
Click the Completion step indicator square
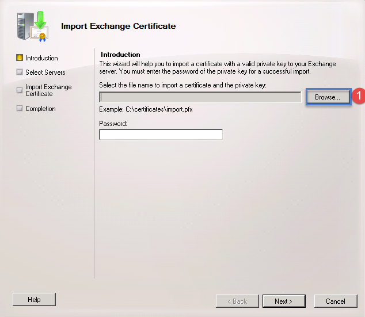20,108
